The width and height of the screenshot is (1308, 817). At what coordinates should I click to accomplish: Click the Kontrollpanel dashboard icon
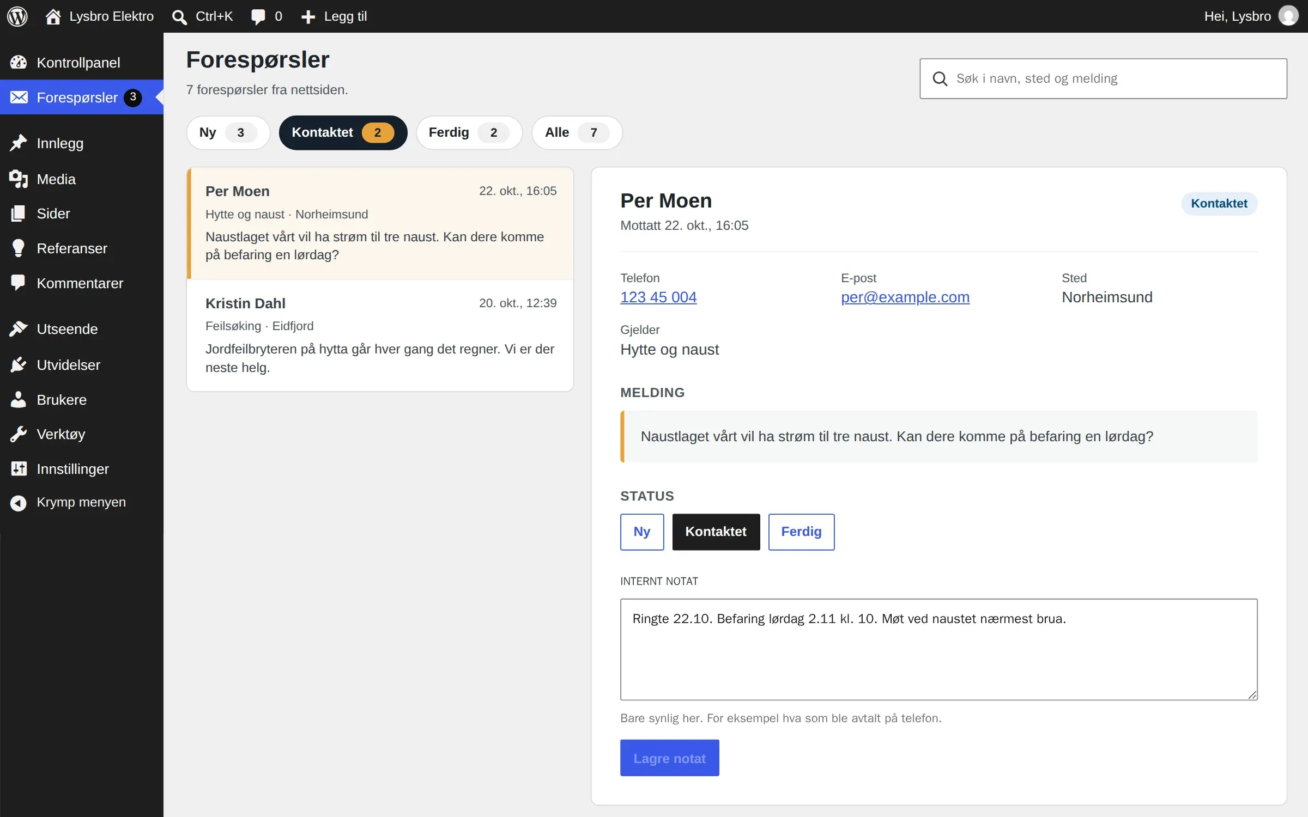[19, 63]
